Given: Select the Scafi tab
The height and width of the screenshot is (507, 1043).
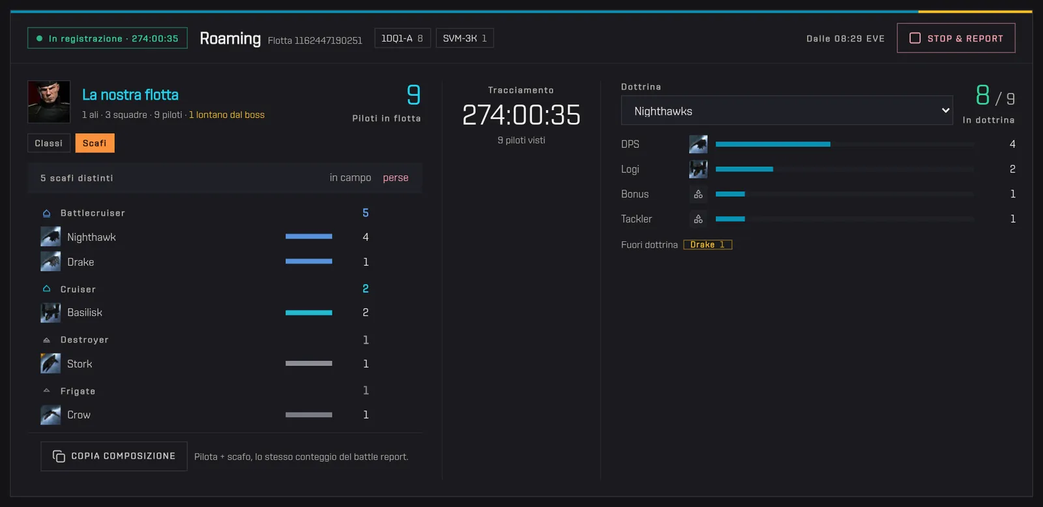Looking at the screenshot, I should tap(95, 143).
